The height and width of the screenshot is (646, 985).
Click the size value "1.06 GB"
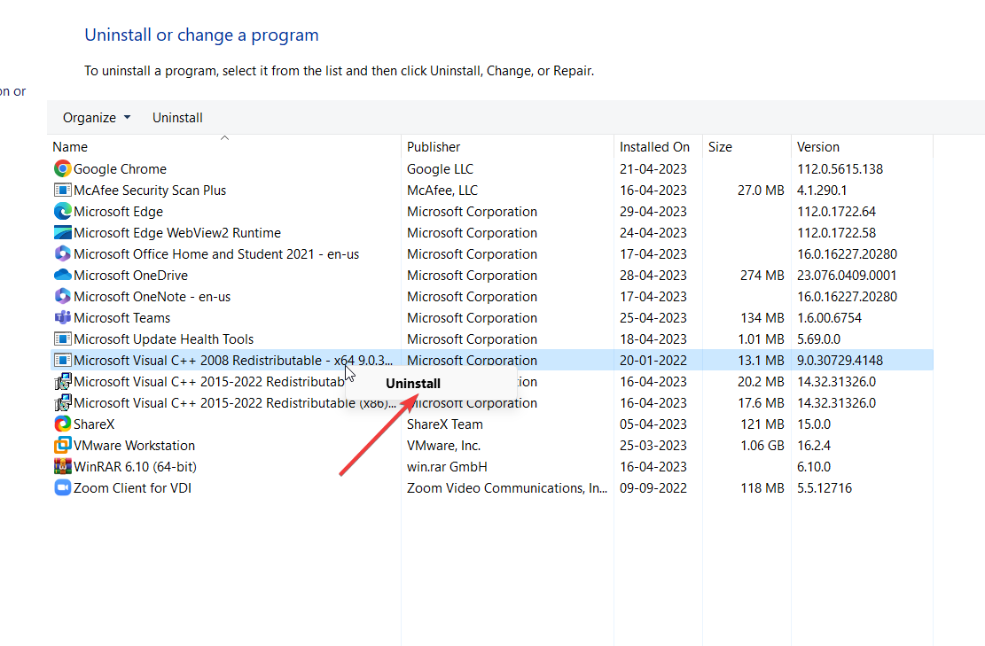[762, 446]
